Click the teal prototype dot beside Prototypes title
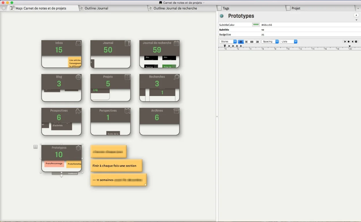 222,16
